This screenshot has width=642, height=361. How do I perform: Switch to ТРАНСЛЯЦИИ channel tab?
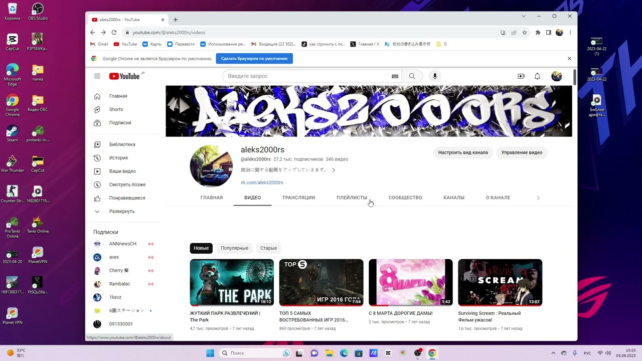coord(298,198)
